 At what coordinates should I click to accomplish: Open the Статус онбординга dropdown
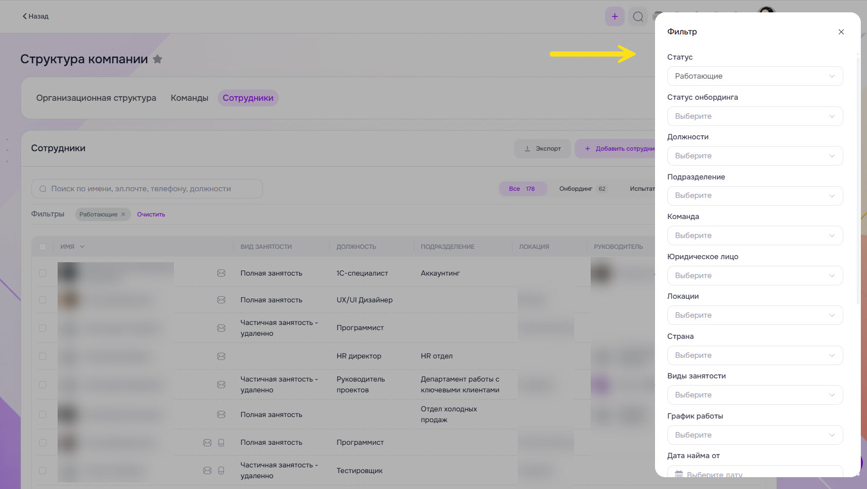(x=755, y=116)
